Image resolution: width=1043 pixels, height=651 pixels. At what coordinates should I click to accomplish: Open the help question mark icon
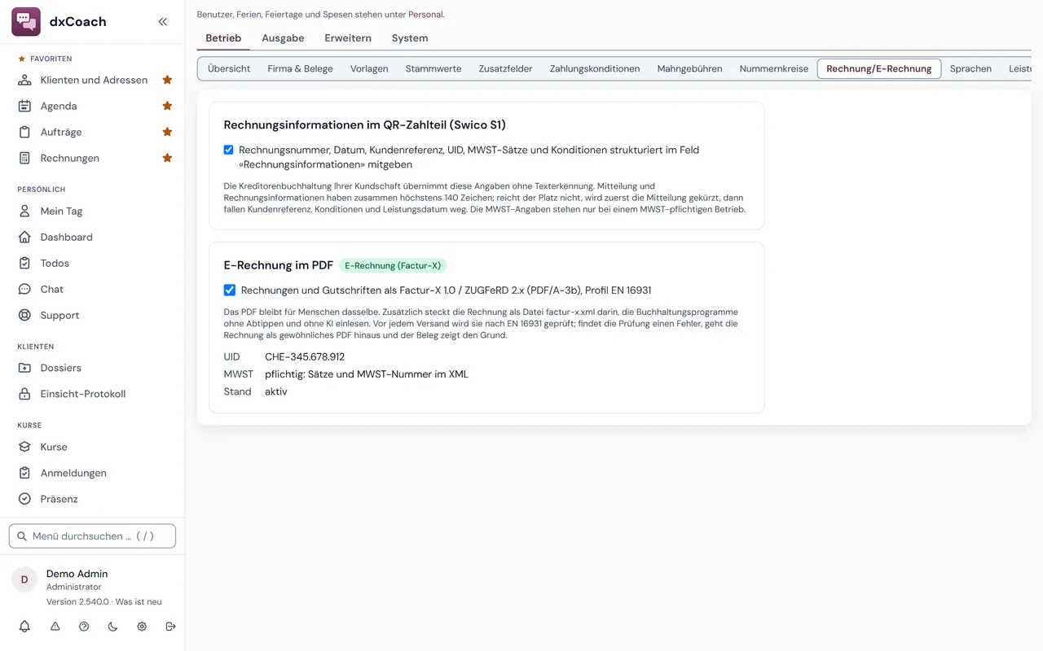[x=84, y=627]
